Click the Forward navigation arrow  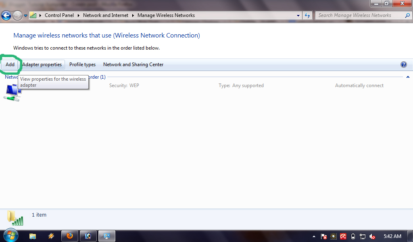coord(17,16)
